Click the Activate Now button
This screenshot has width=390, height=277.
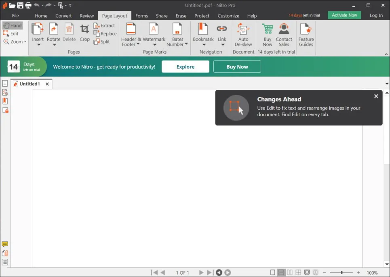(344, 15)
